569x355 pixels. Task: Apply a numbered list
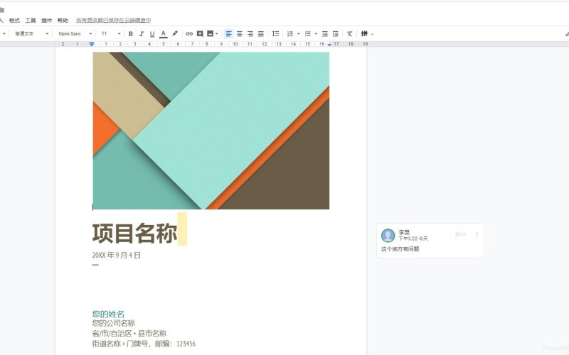click(290, 33)
